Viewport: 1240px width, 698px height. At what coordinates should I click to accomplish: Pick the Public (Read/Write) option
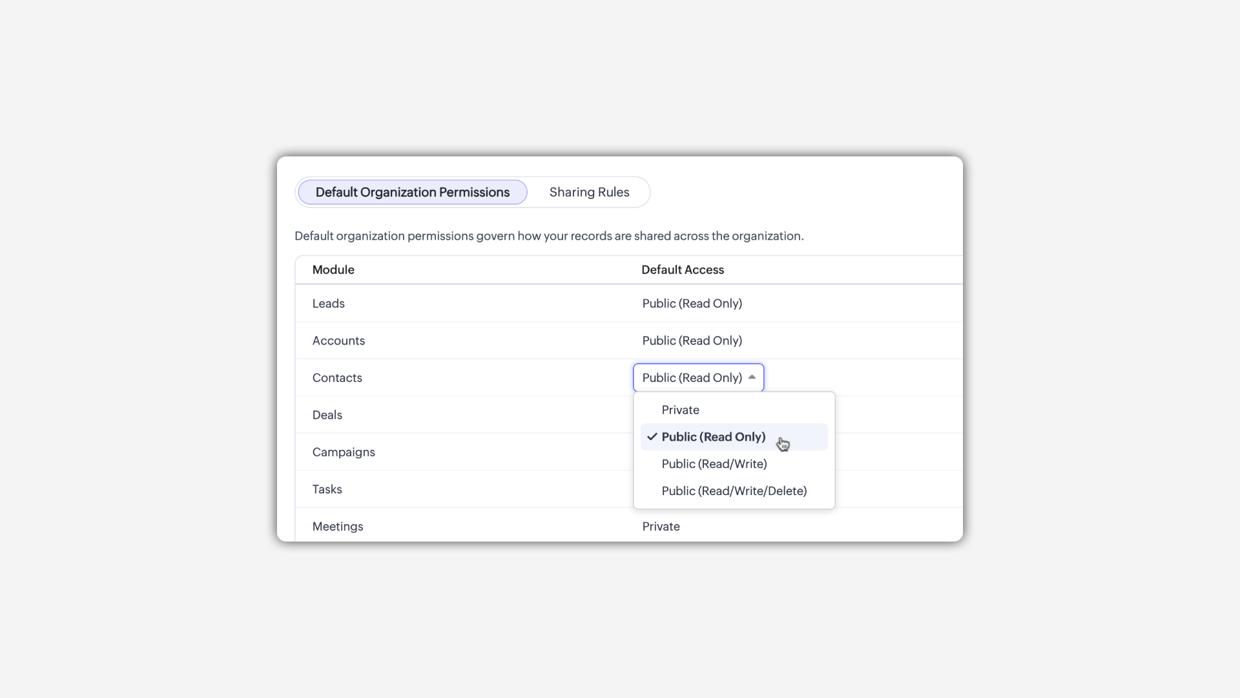click(714, 464)
